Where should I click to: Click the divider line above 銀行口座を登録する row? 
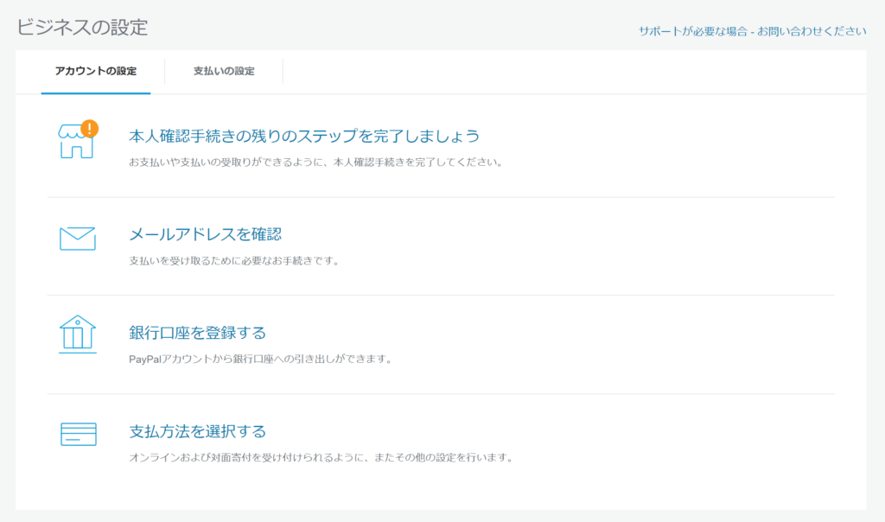[x=441, y=296]
